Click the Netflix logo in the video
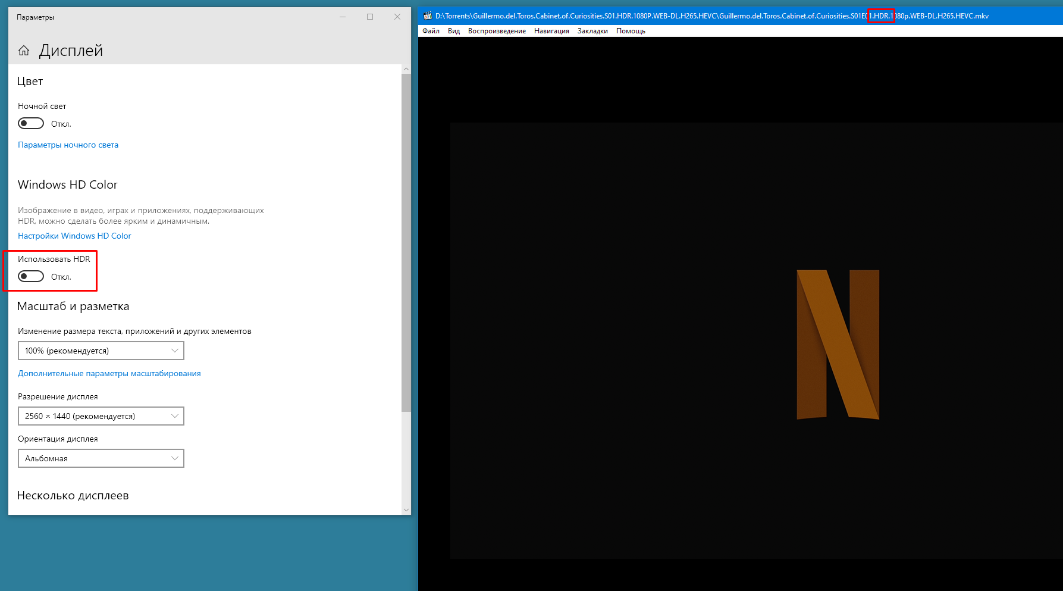 [838, 345]
